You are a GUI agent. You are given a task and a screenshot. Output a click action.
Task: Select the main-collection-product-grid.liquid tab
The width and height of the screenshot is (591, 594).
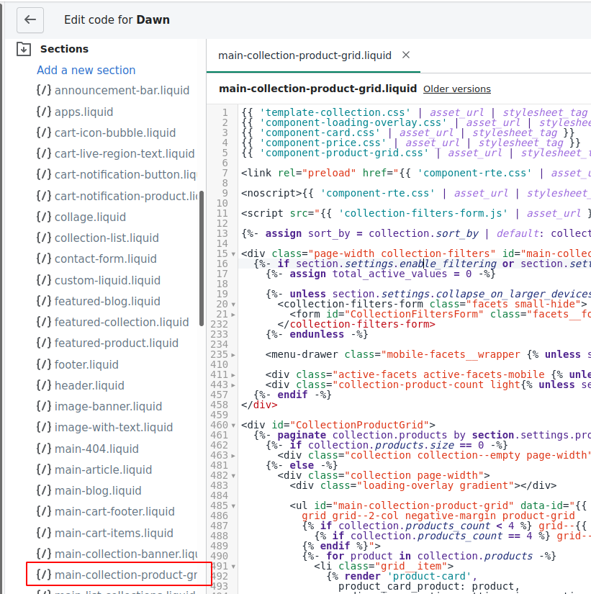(x=304, y=55)
